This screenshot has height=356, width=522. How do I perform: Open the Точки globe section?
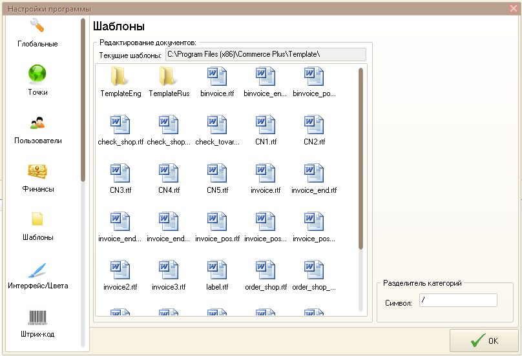pos(37,80)
